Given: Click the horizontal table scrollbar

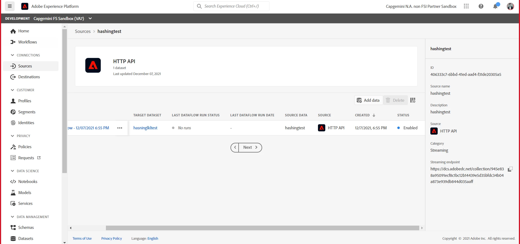Looking at the screenshot, I should 262,228.
